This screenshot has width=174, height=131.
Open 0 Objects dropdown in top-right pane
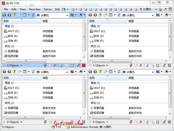[107, 65]
